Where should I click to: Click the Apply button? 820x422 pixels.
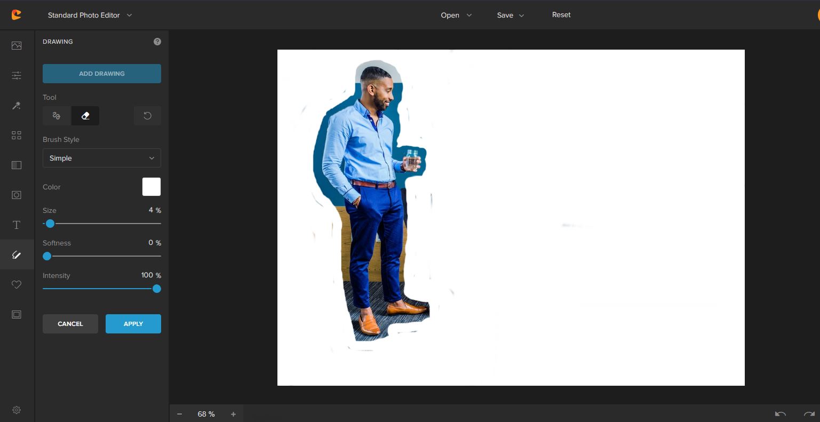click(x=133, y=324)
